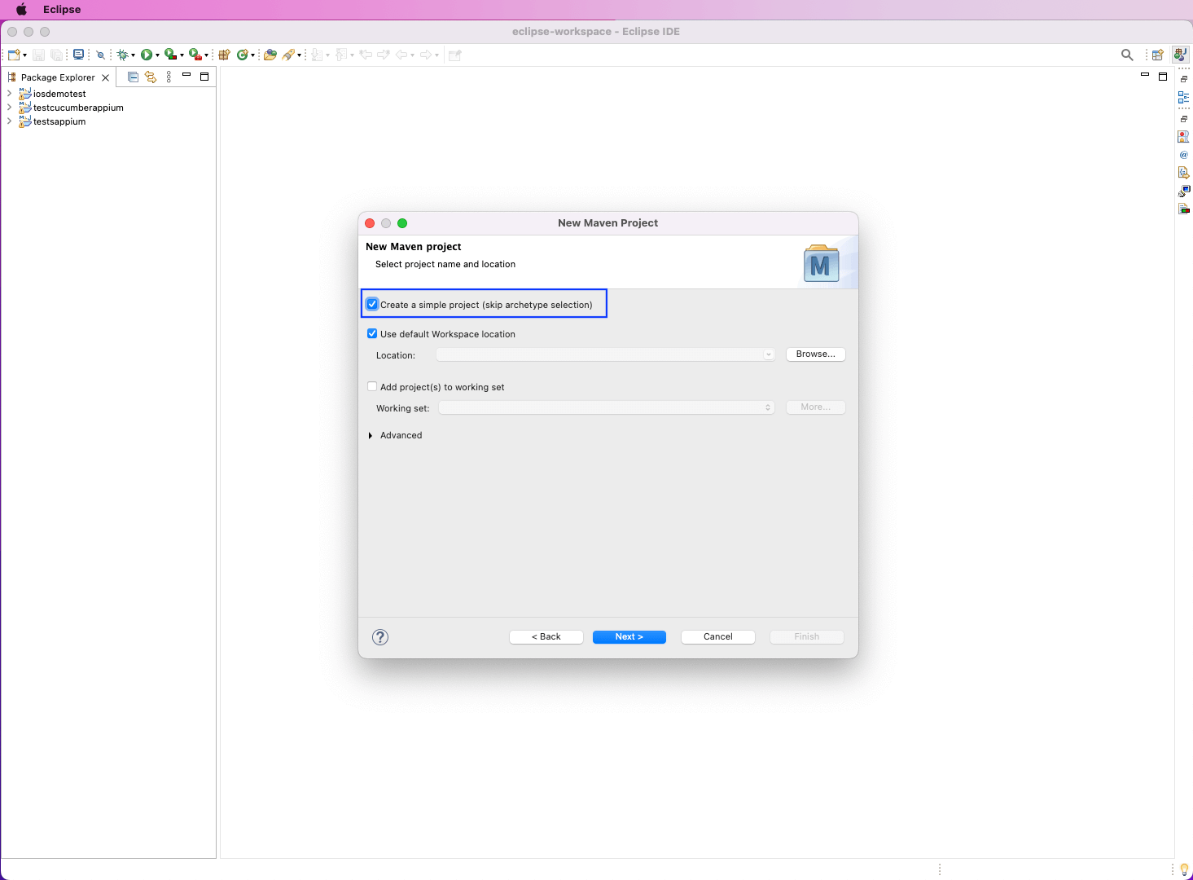Viewport: 1193px width, 880px height.
Task: Open the Eclipse menu in menu bar
Action: (62, 10)
